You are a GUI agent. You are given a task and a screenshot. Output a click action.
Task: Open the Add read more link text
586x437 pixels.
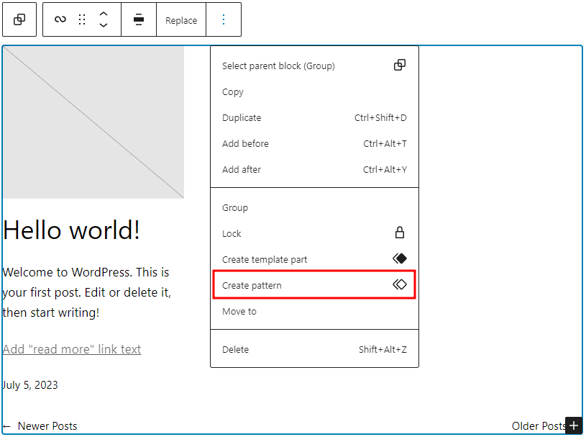point(72,349)
